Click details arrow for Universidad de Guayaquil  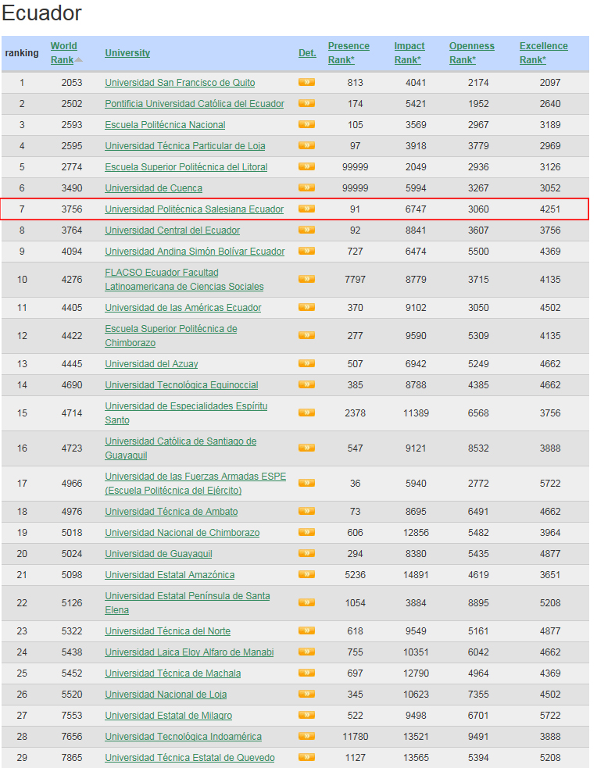click(307, 553)
